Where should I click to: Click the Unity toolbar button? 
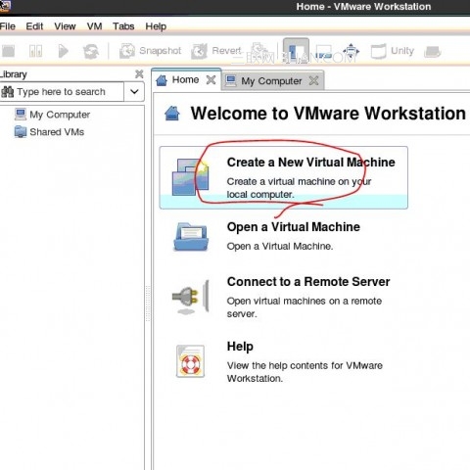coord(393,51)
